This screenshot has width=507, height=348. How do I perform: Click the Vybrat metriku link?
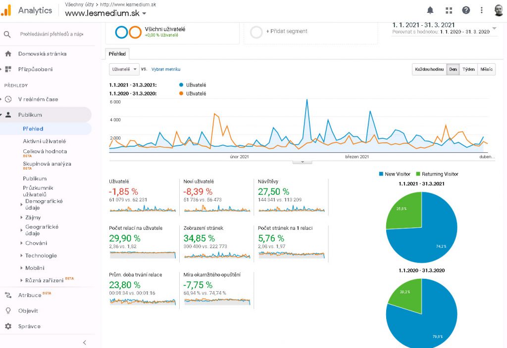[x=165, y=70]
